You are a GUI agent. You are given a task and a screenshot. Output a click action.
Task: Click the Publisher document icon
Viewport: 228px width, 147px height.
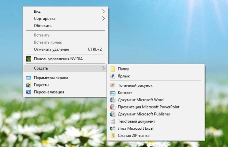[x=113, y=114]
